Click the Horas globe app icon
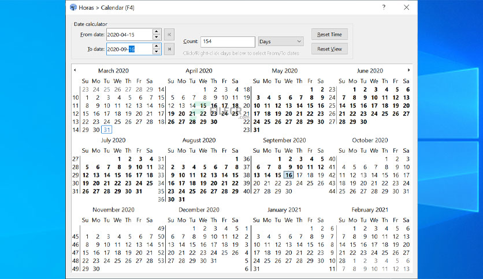 coord(73,7)
